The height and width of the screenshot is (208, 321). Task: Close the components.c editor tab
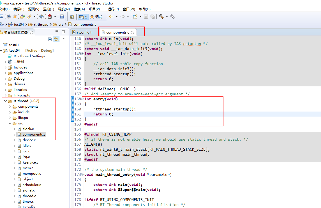pyautogui.click(x=133, y=32)
